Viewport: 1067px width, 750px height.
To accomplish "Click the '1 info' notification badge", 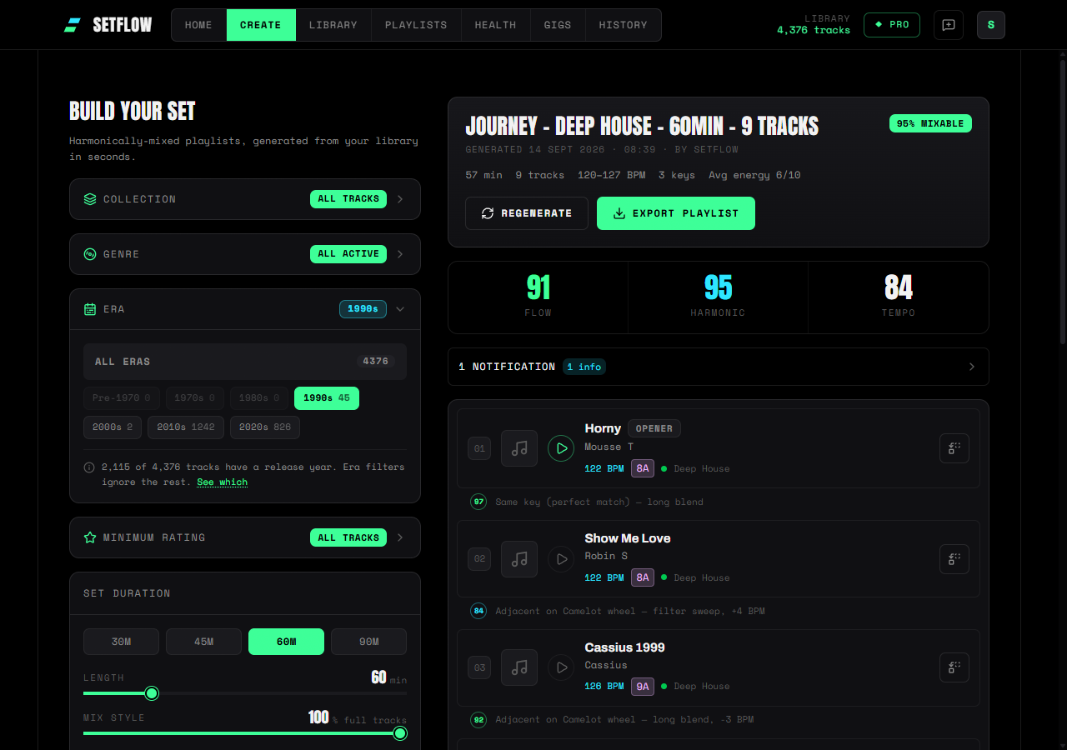I will pos(584,367).
